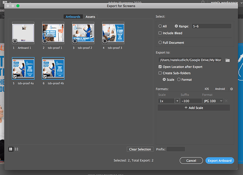Click the plus icon in Add Scale
The height and width of the screenshot is (175, 243).
click(x=186, y=108)
